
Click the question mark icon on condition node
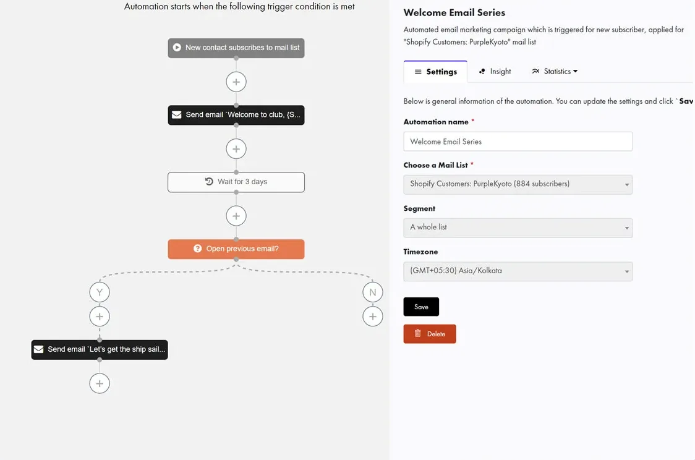pos(198,249)
